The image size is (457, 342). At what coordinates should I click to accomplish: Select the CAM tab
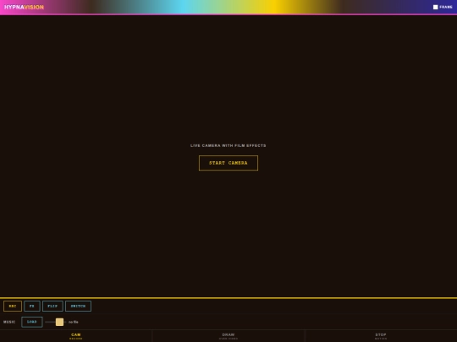coord(76,336)
